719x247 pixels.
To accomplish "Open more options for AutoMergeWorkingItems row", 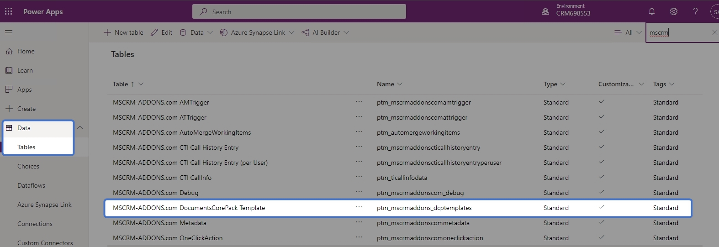I will (359, 131).
